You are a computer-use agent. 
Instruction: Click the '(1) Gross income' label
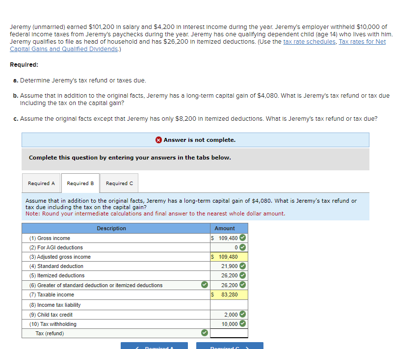tap(50, 238)
